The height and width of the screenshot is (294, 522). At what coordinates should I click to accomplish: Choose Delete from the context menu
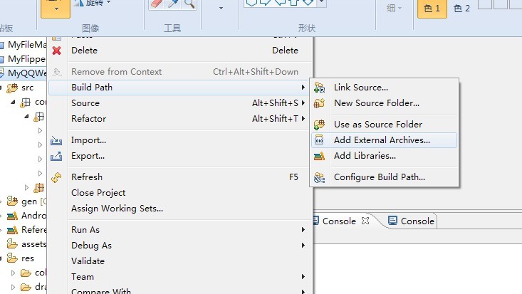point(180,51)
